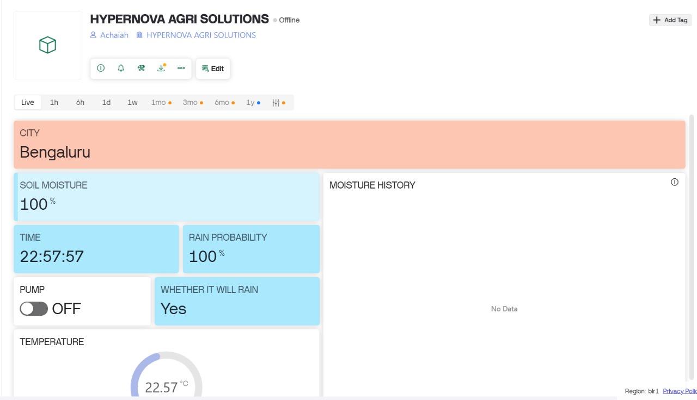Screen dimensions: 697x400
Task: Click the Time value 22:57:57
Action: click(x=52, y=257)
